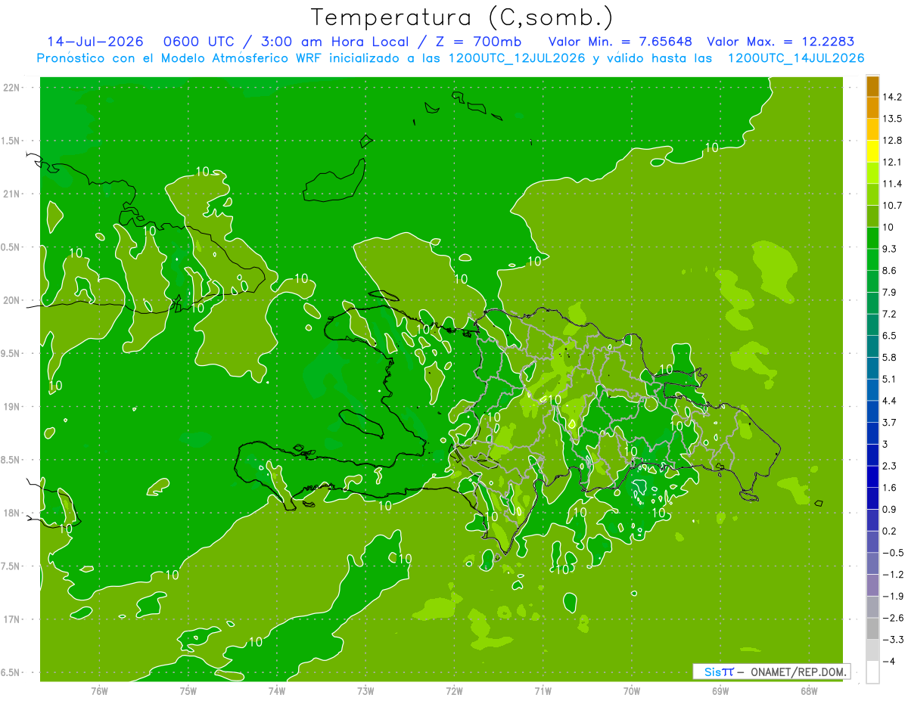Click the color bar label "5.1"
908x701 pixels.
coord(889,379)
